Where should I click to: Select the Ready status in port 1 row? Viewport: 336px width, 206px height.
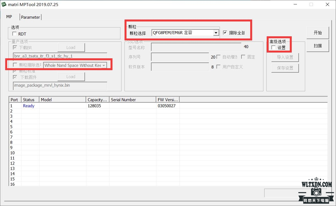pyautogui.click(x=29, y=106)
